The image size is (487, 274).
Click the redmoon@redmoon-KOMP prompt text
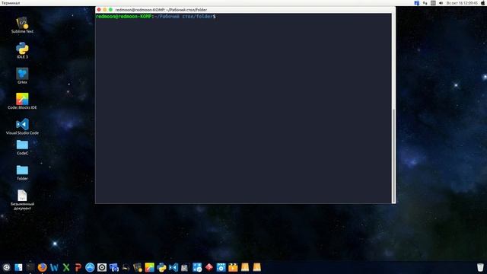(x=123, y=17)
